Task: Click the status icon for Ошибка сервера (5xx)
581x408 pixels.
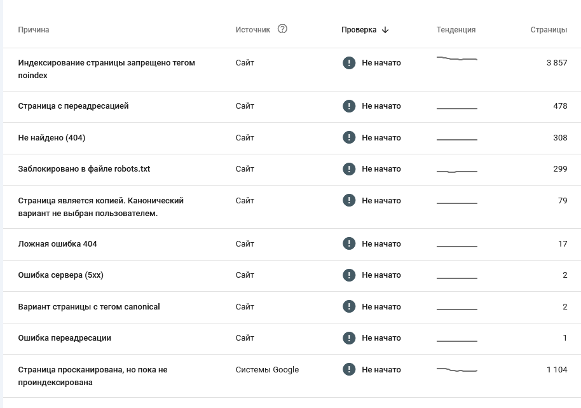Action: [x=349, y=275]
